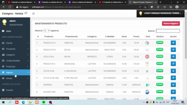Image resolution: width=187 pixels, height=105 pixels.
Task: Open the browser profile avatar
Action: click(x=177, y=7)
